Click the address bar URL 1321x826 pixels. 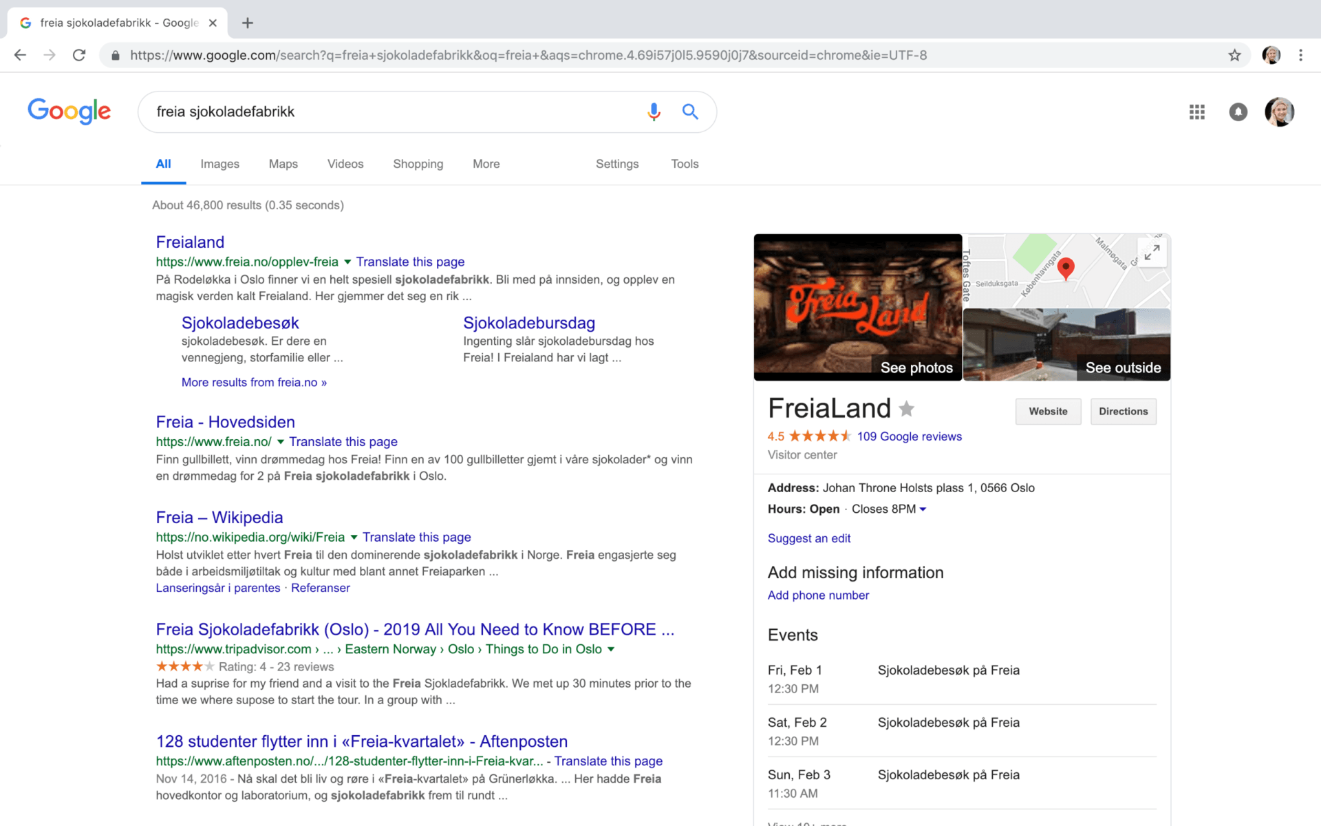(528, 55)
